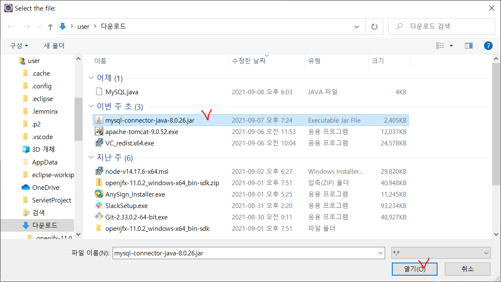Click the blue download arrow in address bar
The image size is (501, 282).
click(x=63, y=26)
